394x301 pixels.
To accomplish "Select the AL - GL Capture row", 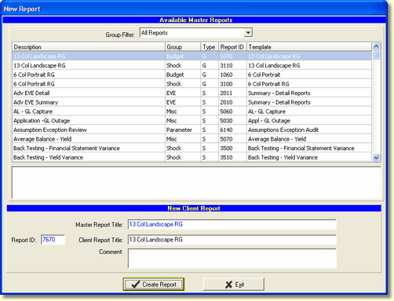I will [x=192, y=112].
